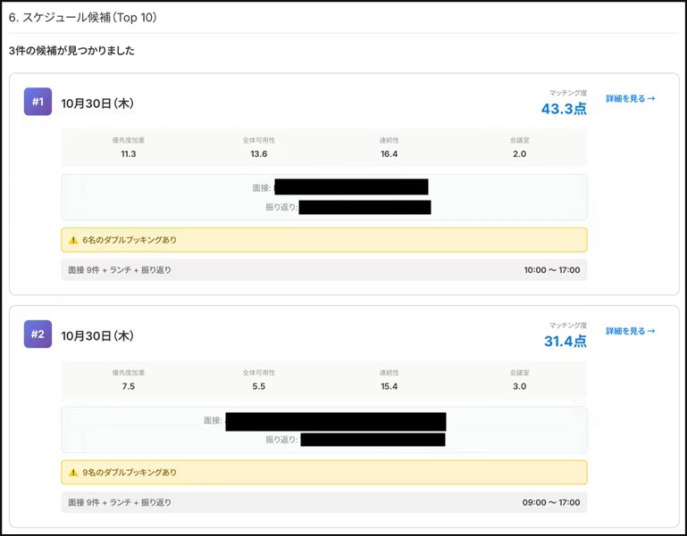Open 詳細を見る for candidate #1

631,98
